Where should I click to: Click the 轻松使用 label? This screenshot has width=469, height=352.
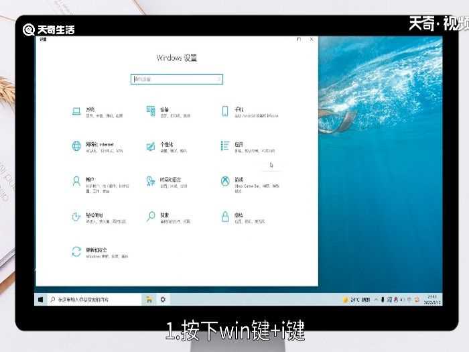tap(94, 215)
